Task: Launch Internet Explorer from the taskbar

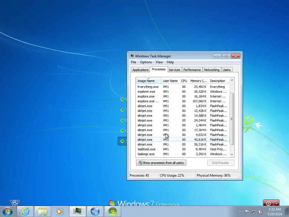Action: coord(25,211)
